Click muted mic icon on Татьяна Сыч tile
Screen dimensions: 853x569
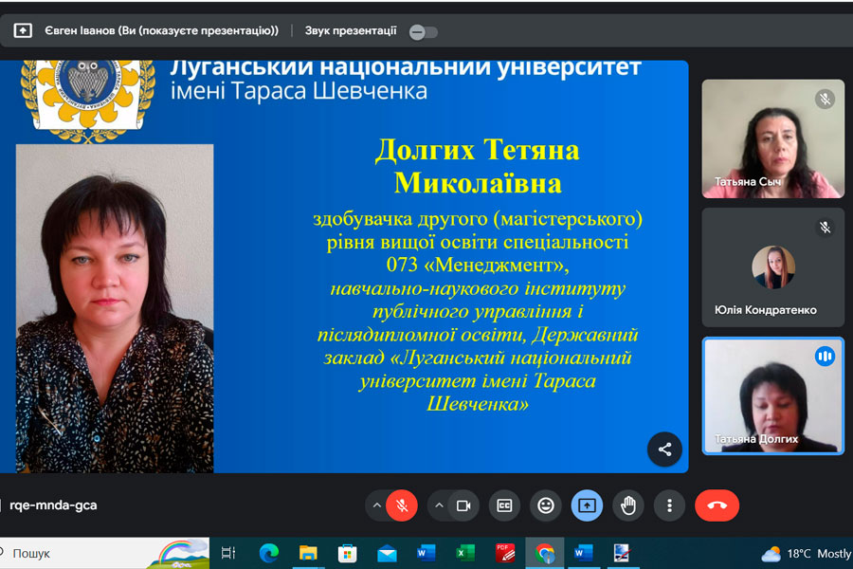click(x=825, y=99)
